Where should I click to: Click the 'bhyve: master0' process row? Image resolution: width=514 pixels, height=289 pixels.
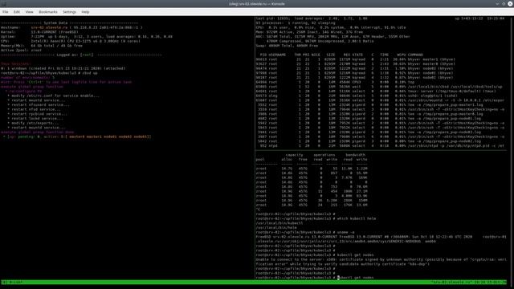(x=356, y=64)
